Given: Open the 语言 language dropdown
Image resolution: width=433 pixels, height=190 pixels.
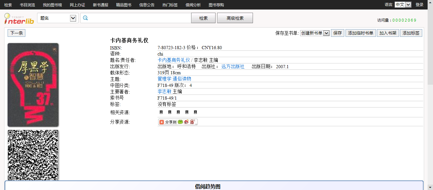Looking at the screenshot, I should point(408,4).
